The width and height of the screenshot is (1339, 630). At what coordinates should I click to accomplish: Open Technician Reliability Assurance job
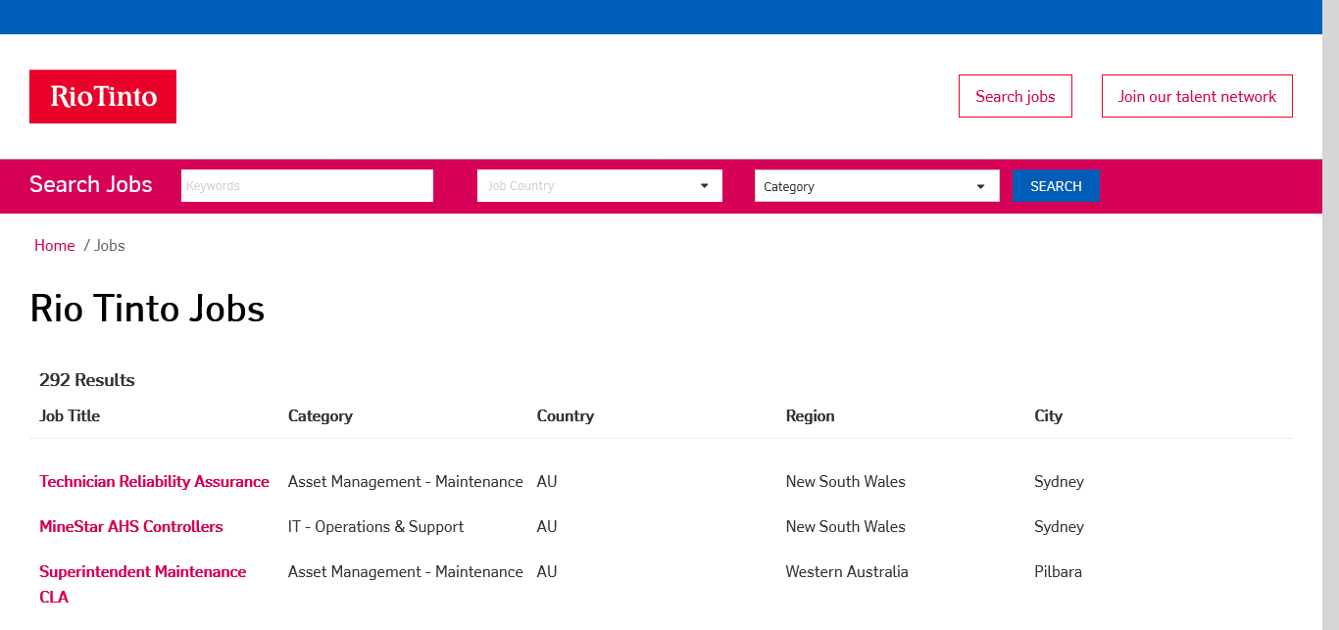tap(154, 482)
